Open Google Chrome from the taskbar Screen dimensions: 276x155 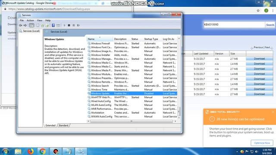coord(42,151)
